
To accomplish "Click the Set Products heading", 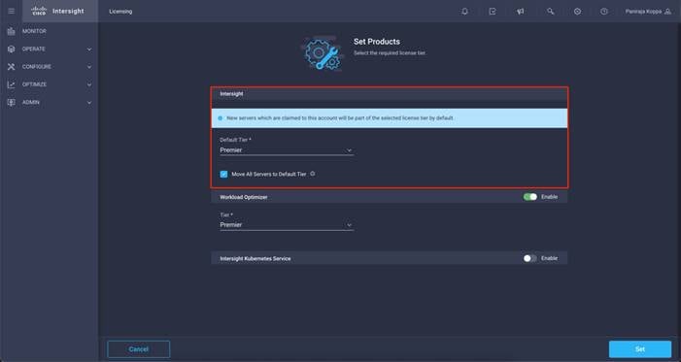I will [377, 42].
